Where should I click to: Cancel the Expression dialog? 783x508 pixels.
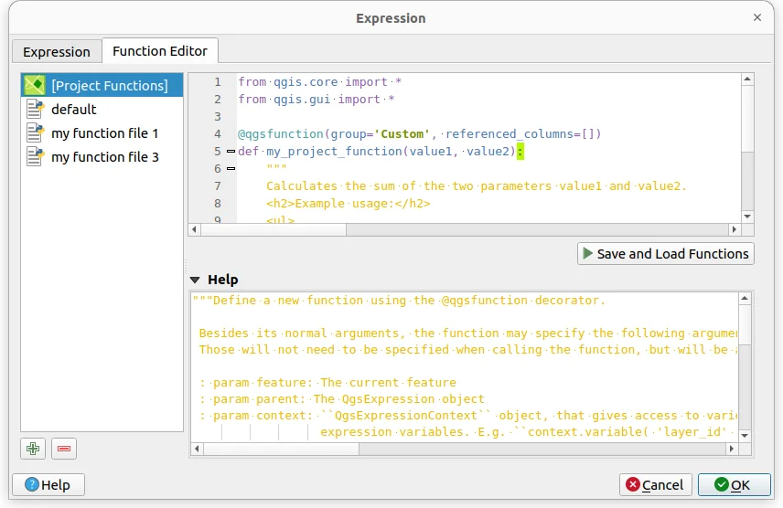tap(655, 484)
